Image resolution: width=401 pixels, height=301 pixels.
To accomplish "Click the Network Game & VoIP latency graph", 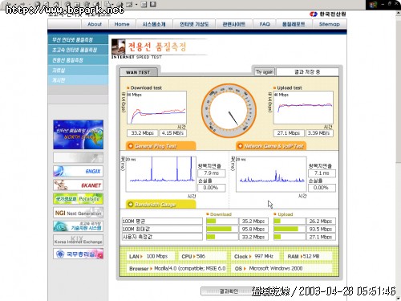I will tap(271, 174).
